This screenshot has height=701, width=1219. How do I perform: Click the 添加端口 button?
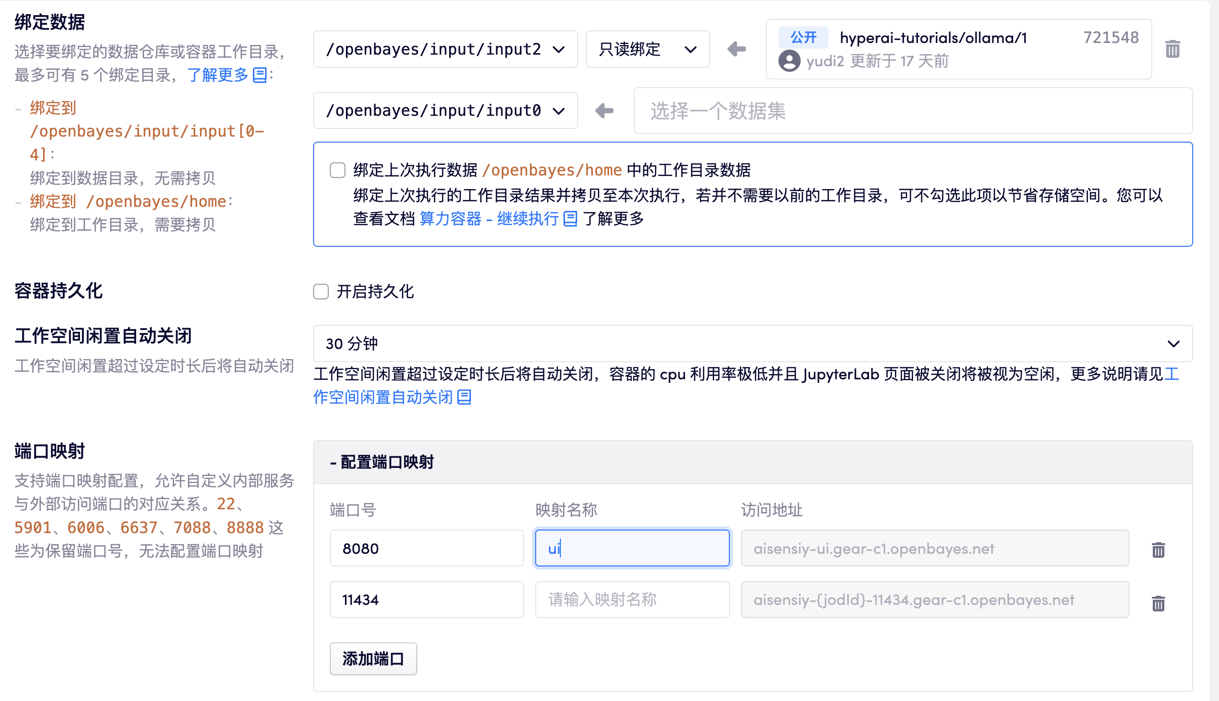[373, 659]
